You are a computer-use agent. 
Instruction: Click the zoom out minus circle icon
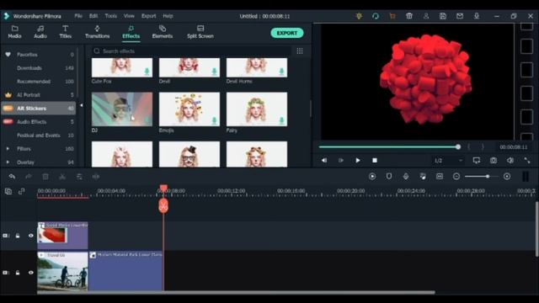456,176
